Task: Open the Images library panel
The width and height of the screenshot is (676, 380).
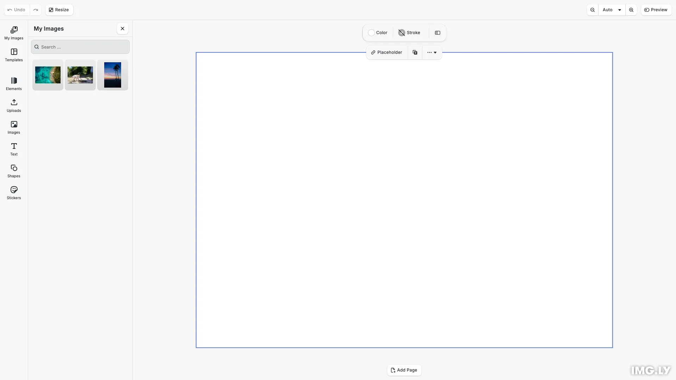Action: pos(14,127)
